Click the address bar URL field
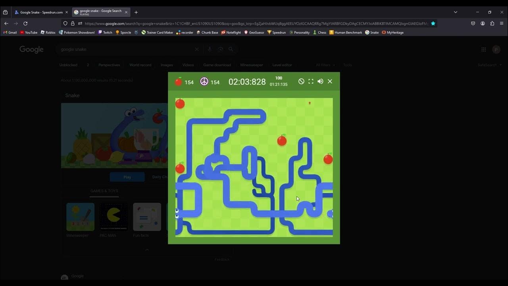Image resolution: width=508 pixels, height=286 pixels. click(256, 23)
